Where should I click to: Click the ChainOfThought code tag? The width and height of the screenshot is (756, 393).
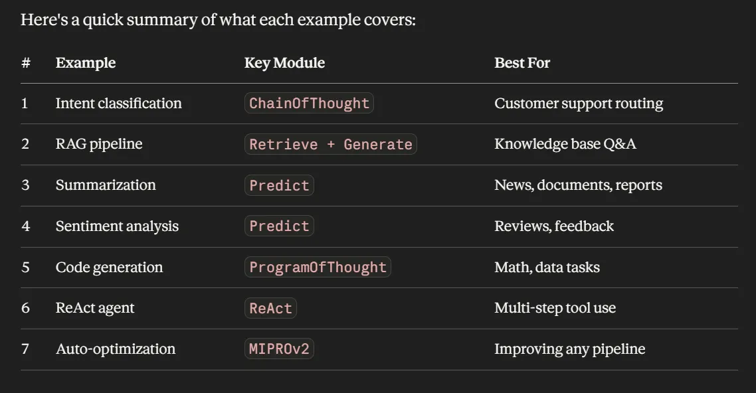click(309, 103)
